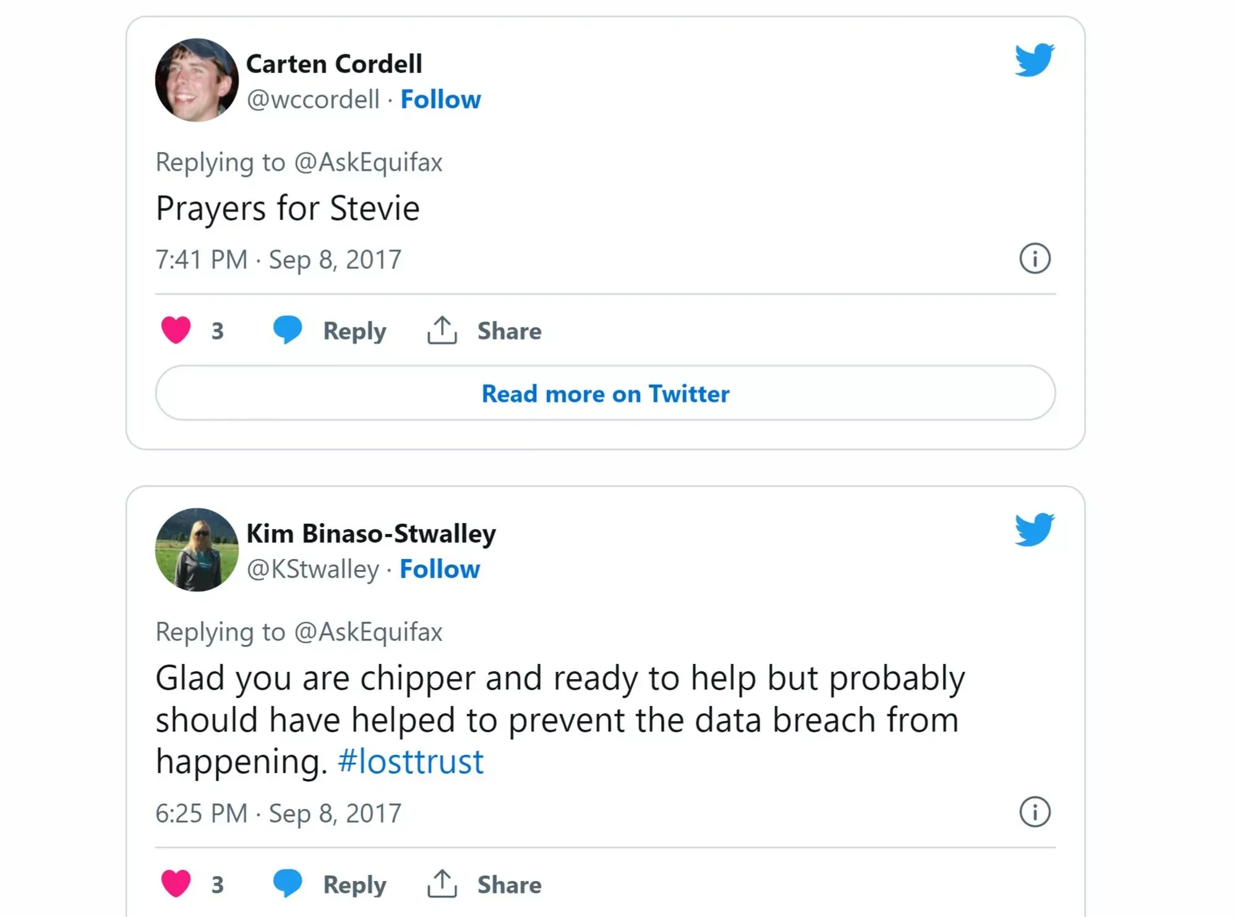Open Carten Cordell's profile picture

[197, 80]
